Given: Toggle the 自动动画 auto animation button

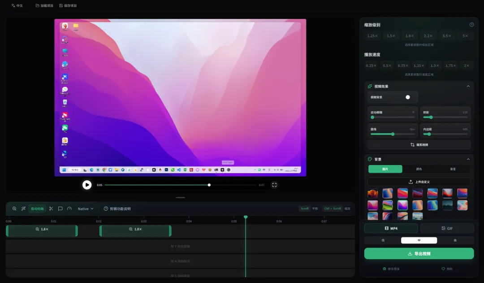Looking at the screenshot, I should pyautogui.click(x=37, y=209).
